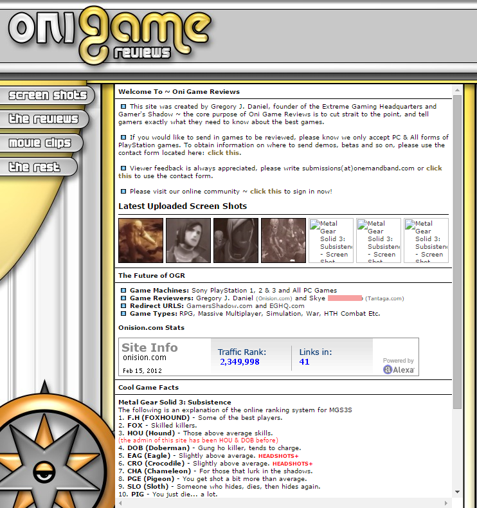Open the seventh thumbnail, last broken Metal Gear image
Viewport: 477px width, 508px height.
[x=426, y=240]
